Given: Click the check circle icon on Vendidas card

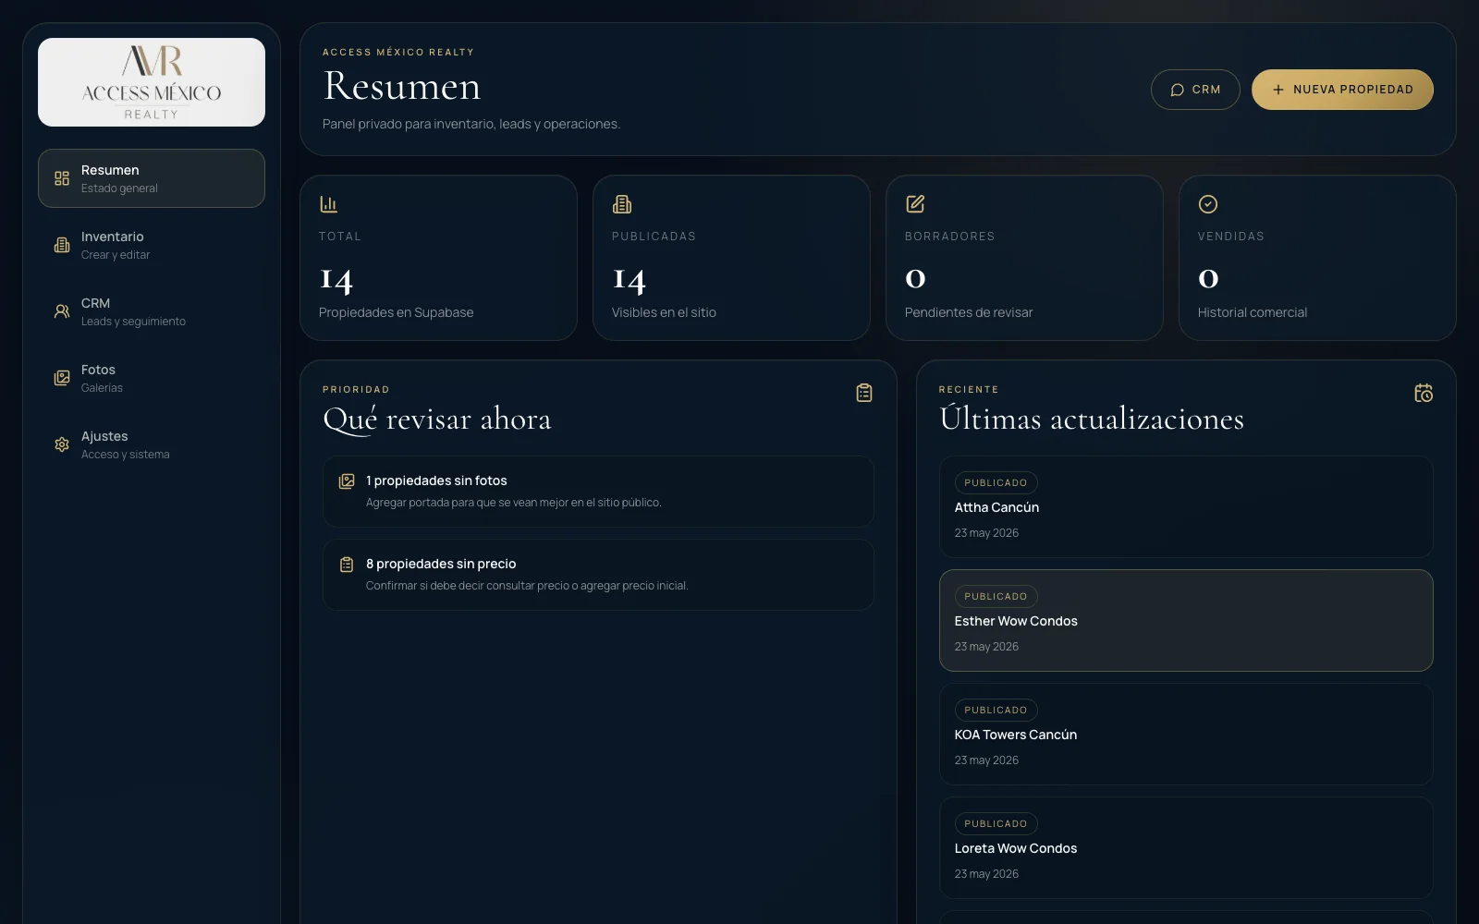Looking at the screenshot, I should (x=1208, y=204).
